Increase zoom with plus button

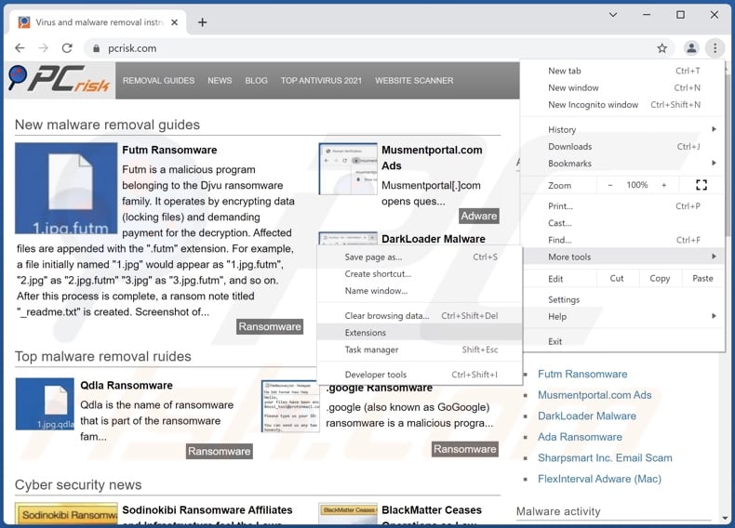pos(663,185)
